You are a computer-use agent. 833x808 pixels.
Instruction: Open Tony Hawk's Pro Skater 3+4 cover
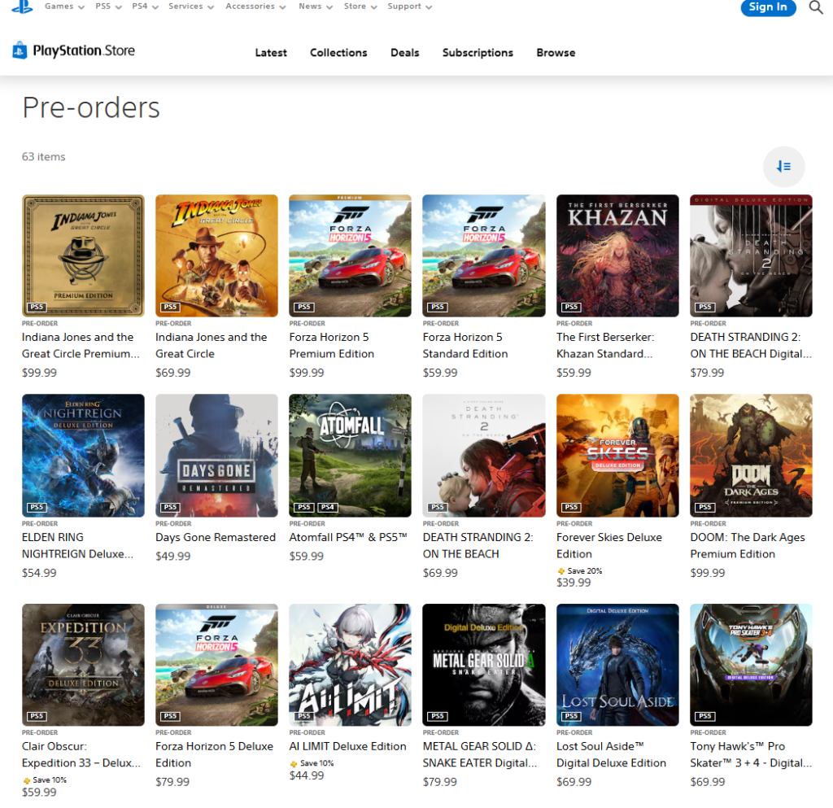[751, 665]
